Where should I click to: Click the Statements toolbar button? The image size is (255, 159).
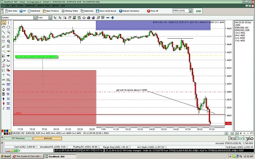[87, 11]
